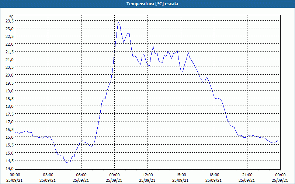Click the 25/09/21 date below first 00:00
The image size is (295, 184).
coord(14,180)
